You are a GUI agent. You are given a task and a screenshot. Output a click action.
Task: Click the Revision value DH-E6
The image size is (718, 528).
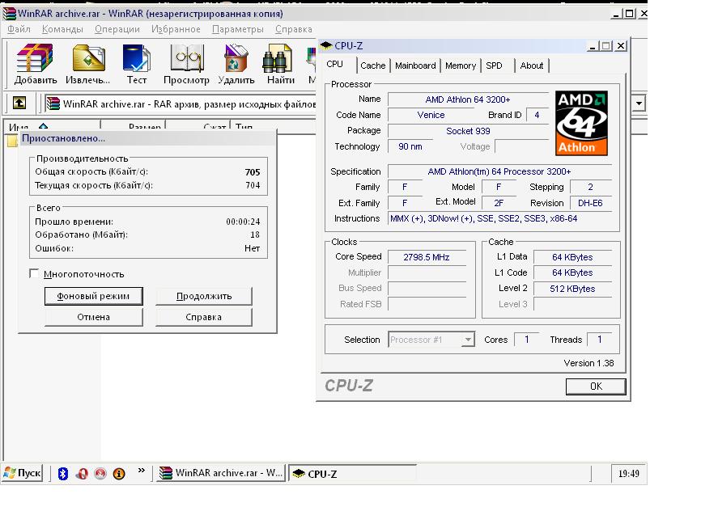pos(590,203)
